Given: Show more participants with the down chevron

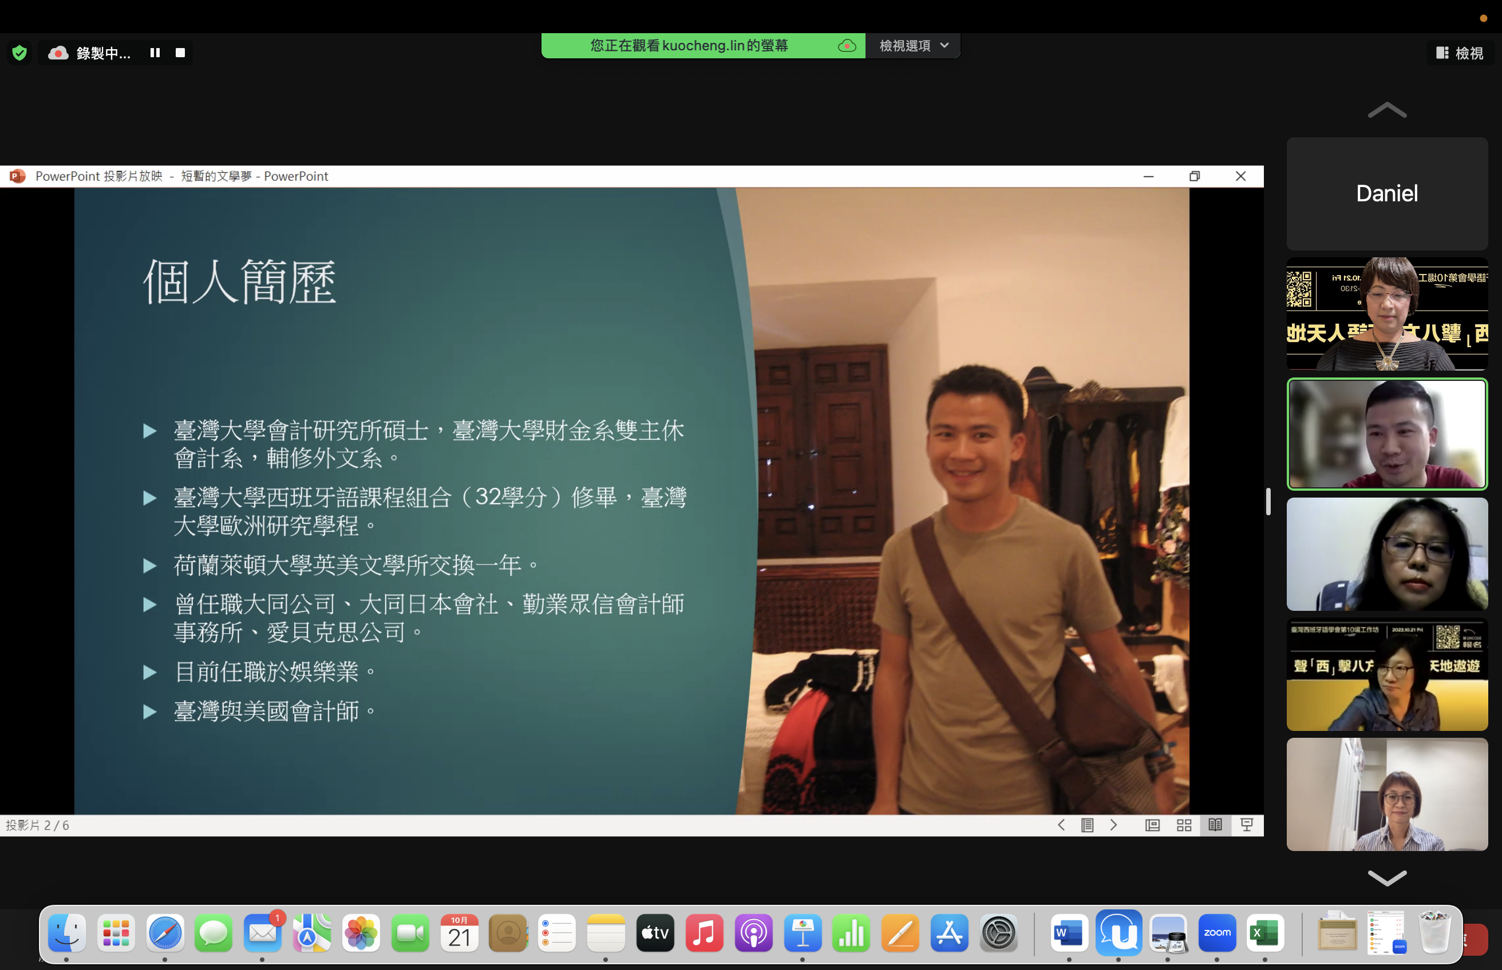Looking at the screenshot, I should (x=1388, y=877).
